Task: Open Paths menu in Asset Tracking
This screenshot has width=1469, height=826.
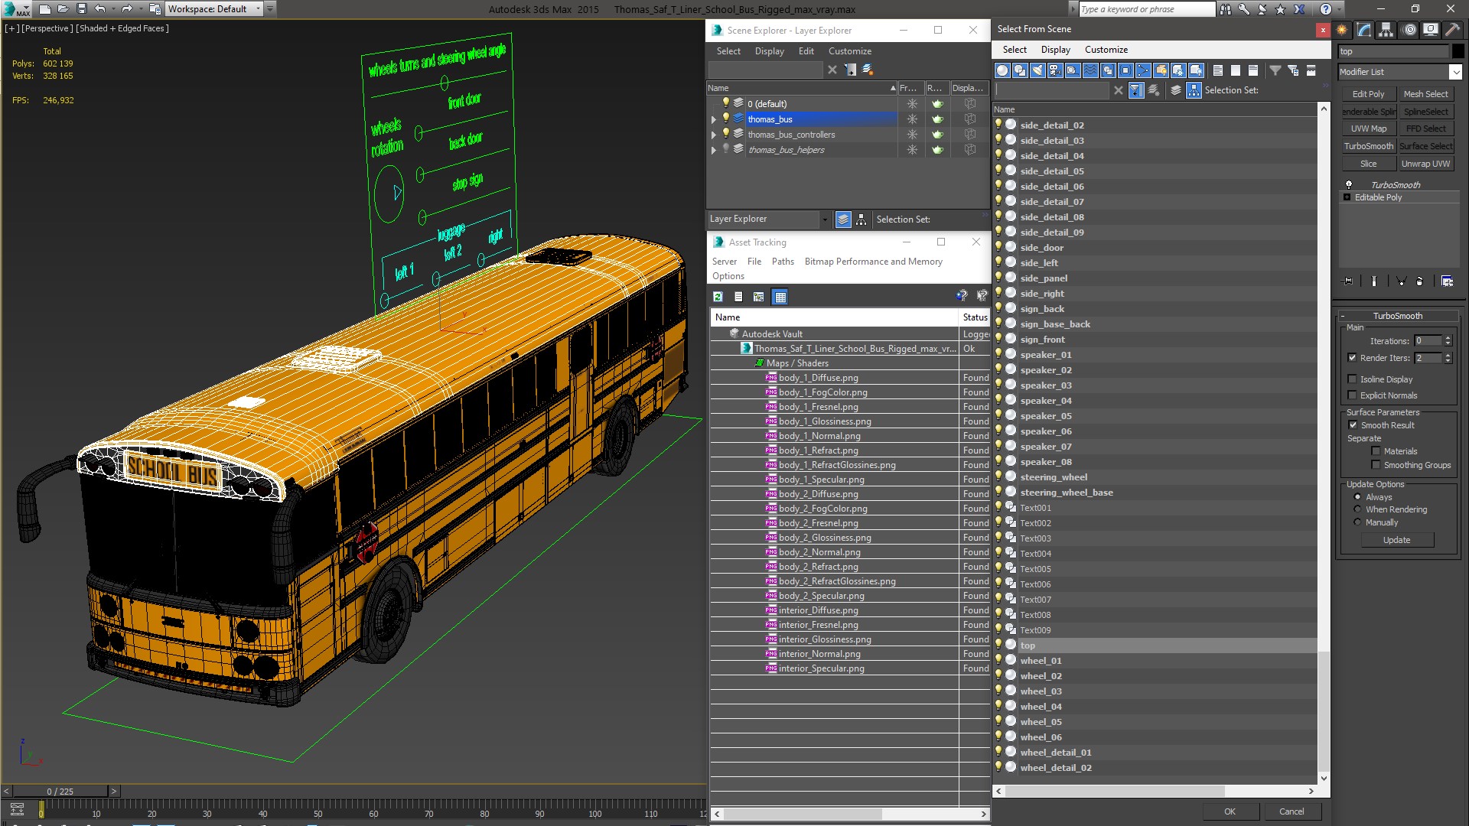Action: [x=783, y=262]
